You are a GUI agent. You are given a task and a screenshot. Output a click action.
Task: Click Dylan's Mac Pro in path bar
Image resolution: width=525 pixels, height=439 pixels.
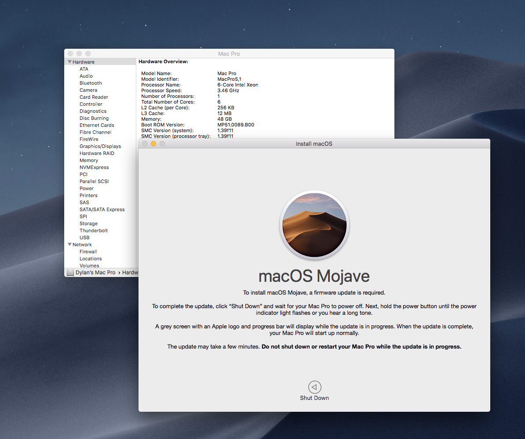click(x=95, y=273)
